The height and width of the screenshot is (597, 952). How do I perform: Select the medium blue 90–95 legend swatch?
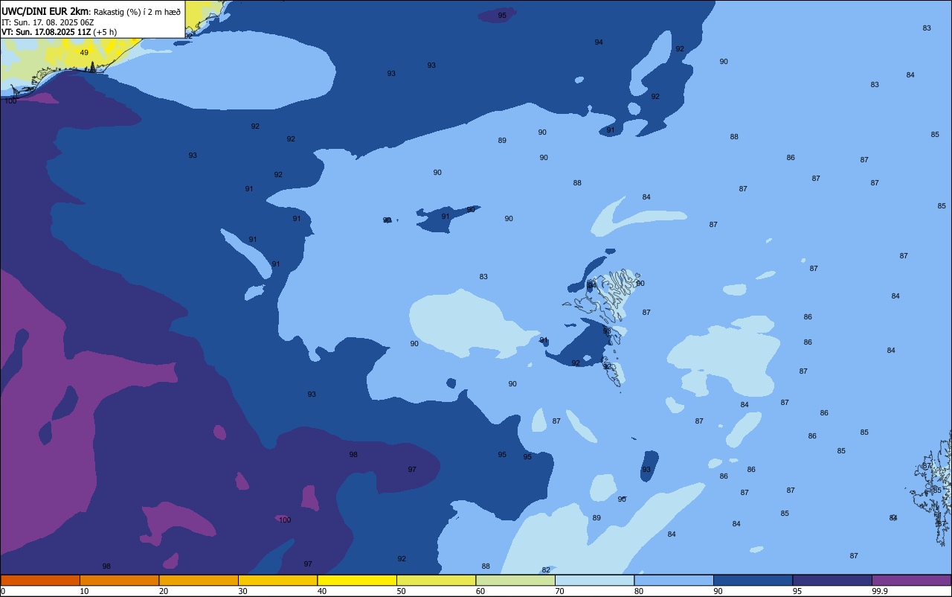[753, 580]
